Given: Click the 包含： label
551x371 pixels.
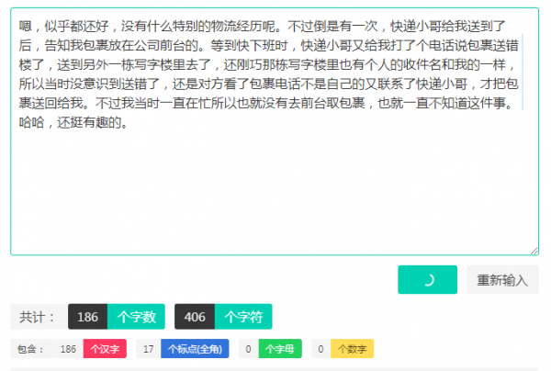Looking at the screenshot, I should [31, 349].
